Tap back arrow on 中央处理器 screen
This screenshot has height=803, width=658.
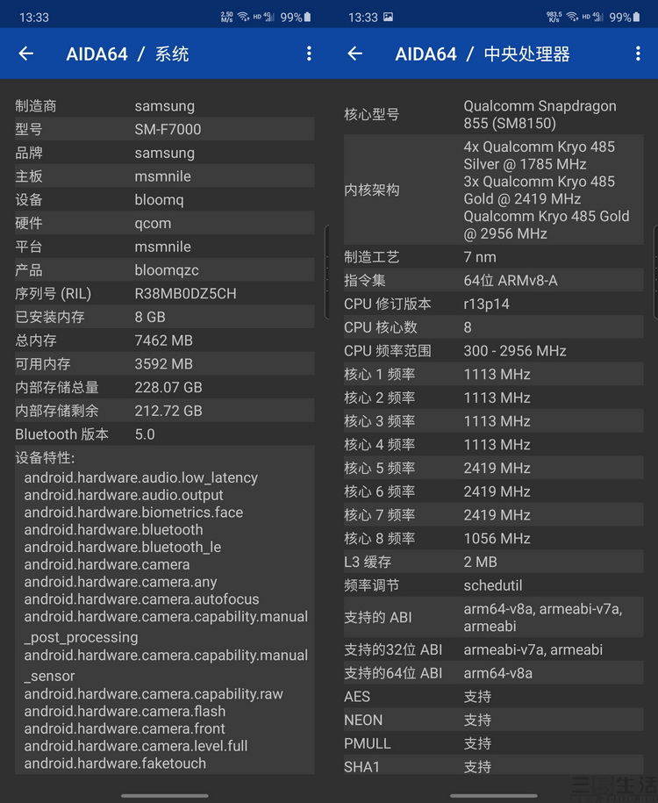pyautogui.click(x=354, y=54)
